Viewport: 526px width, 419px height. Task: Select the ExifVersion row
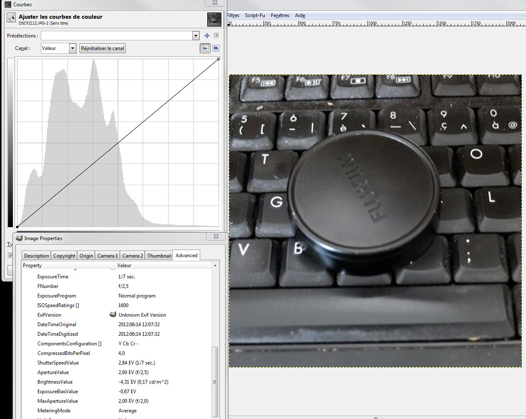coord(117,315)
